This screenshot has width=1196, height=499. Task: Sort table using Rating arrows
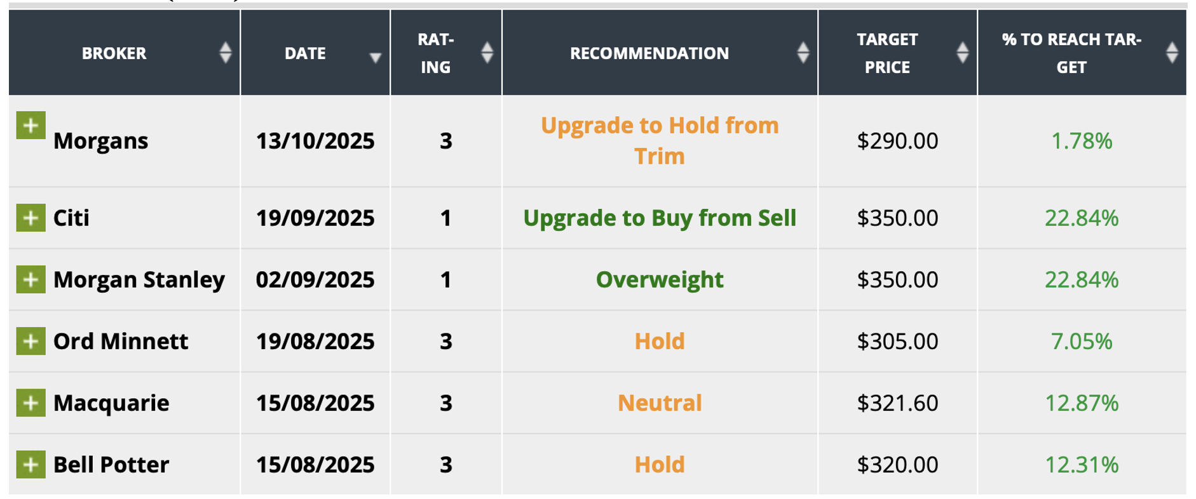tap(487, 53)
